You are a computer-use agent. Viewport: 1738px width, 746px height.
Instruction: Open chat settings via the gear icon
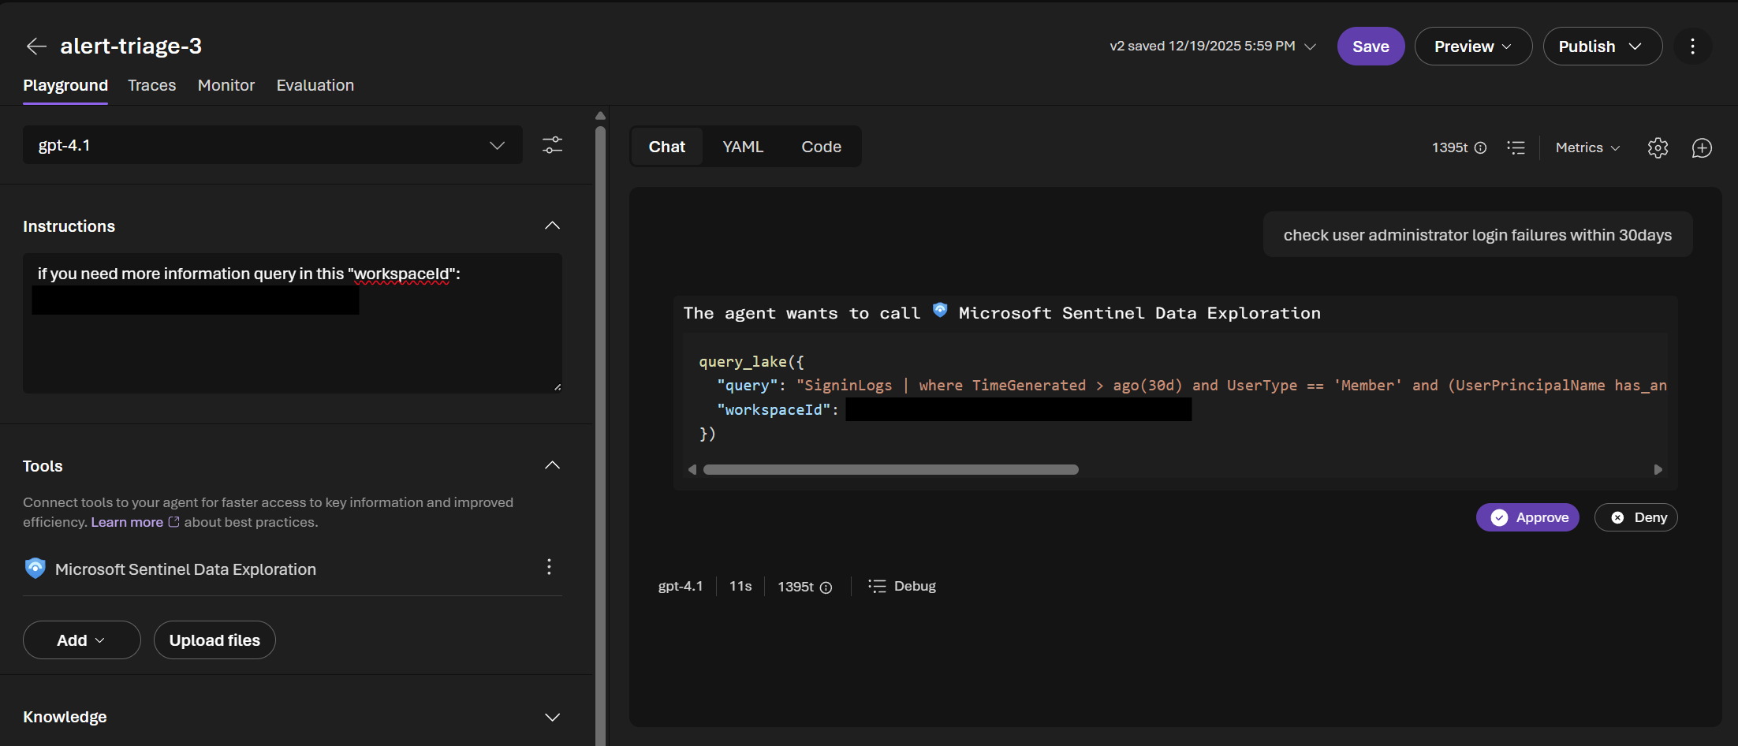[x=1658, y=147]
